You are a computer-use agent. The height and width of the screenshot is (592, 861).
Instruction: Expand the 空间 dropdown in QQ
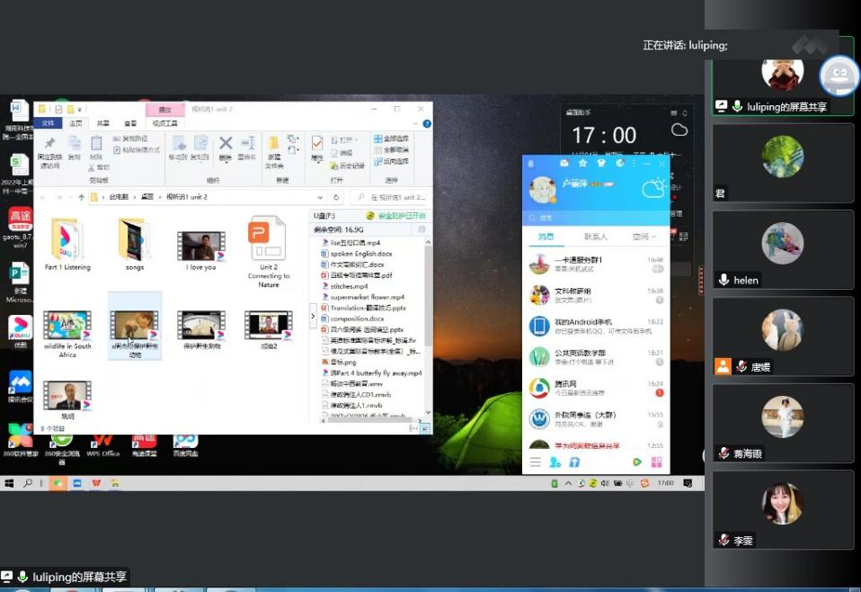[x=644, y=237]
